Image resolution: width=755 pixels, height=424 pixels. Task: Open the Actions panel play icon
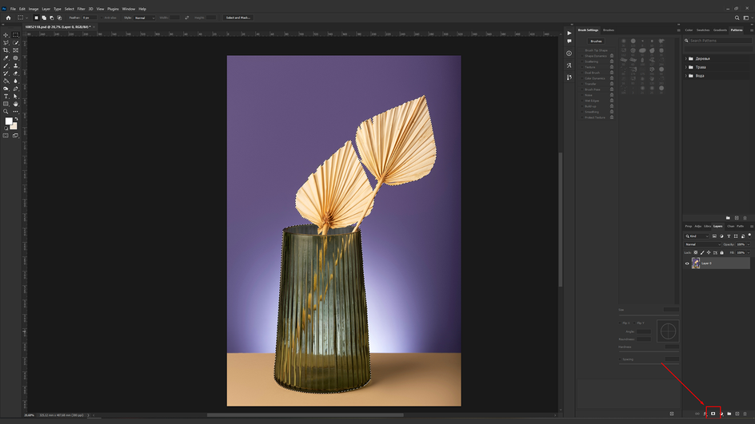click(569, 34)
